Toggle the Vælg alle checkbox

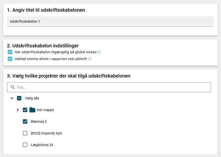click(x=19, y=98)
